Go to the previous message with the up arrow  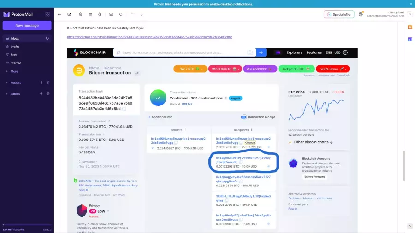pyautogui.click(x=132, y=14)
